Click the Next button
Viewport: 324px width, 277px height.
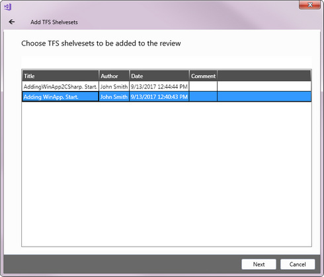[259, 264]
